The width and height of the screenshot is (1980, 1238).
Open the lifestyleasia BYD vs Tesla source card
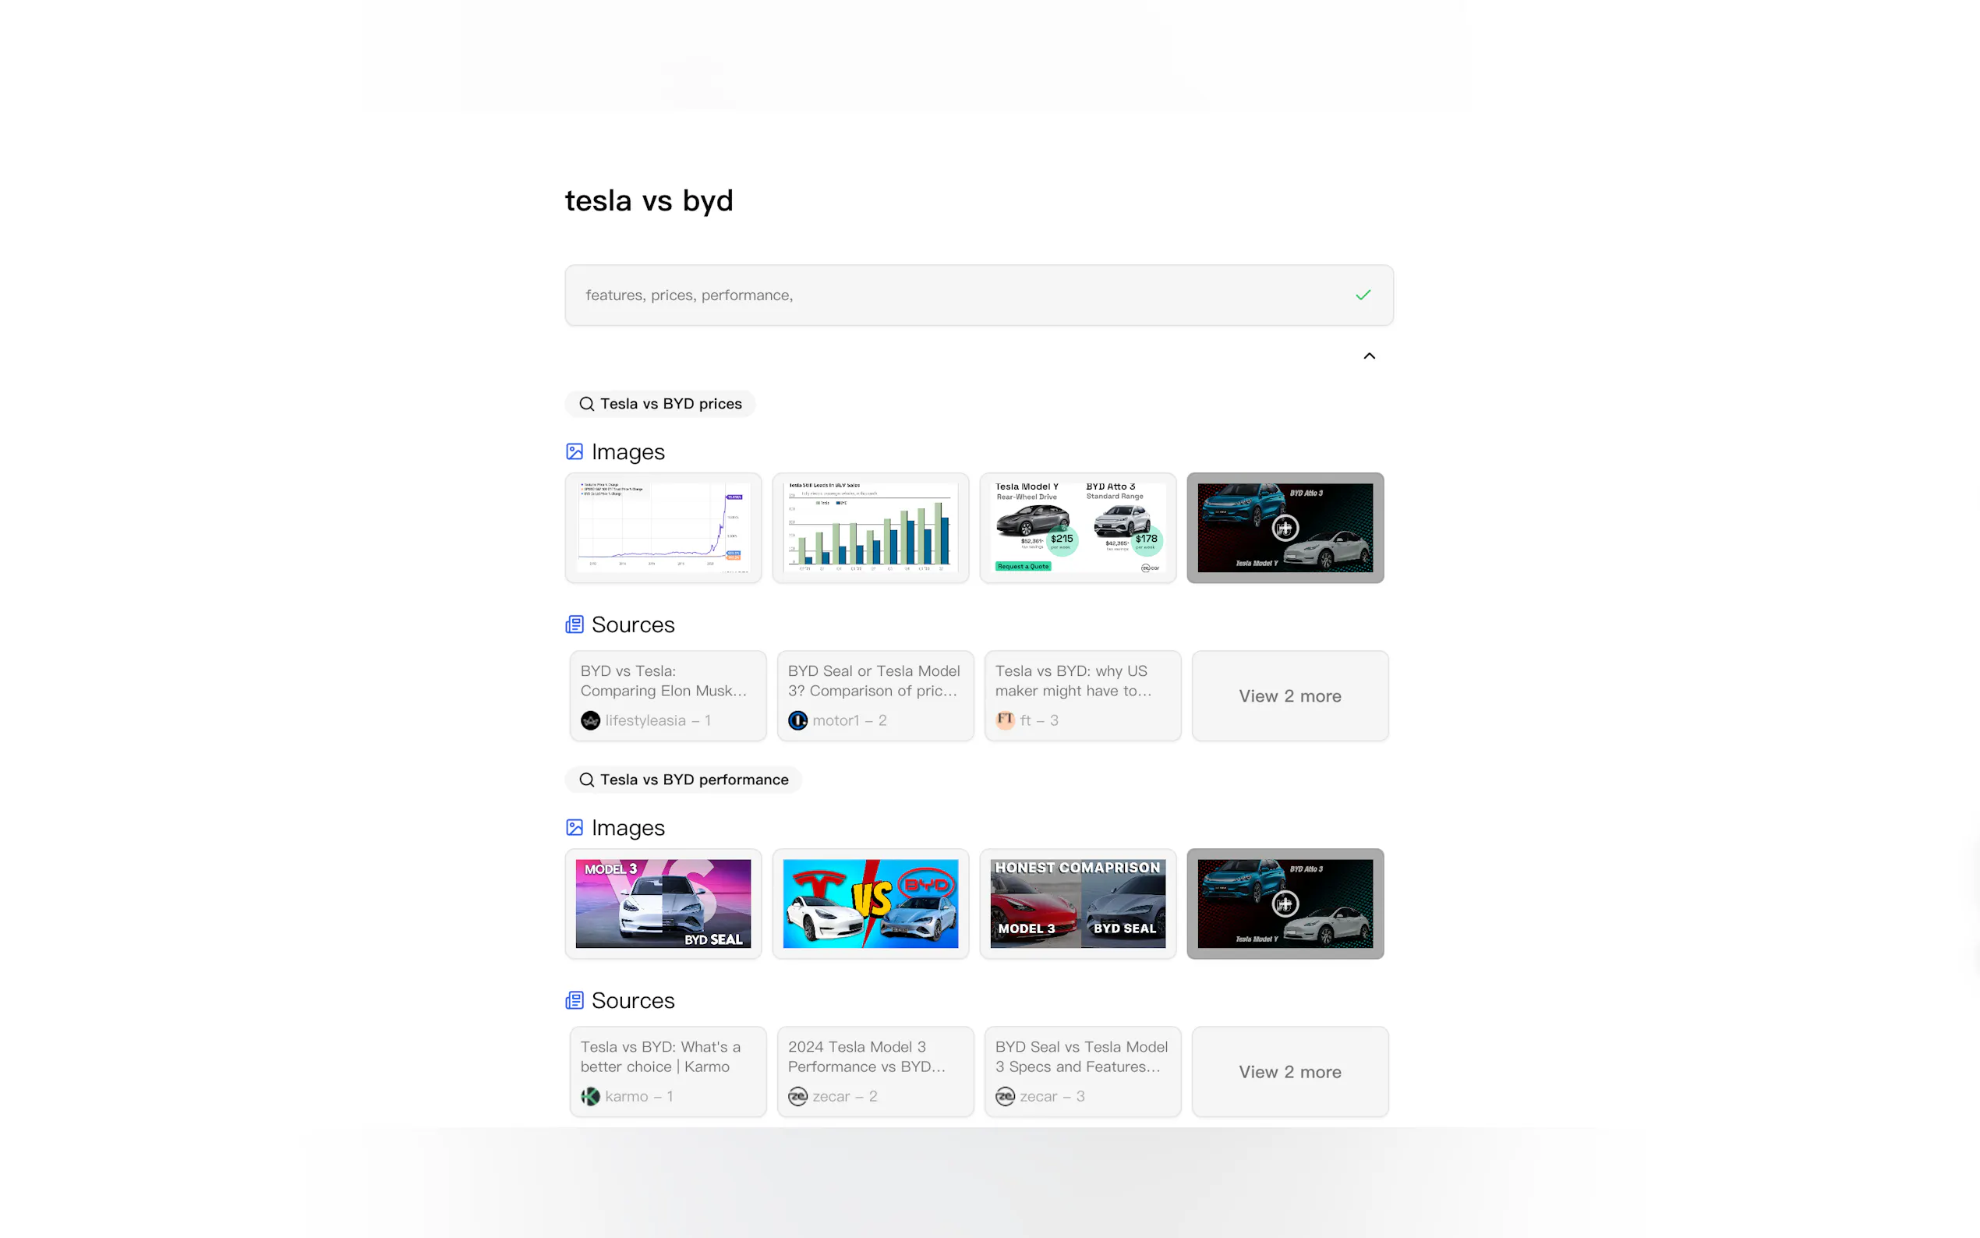[x=668, y=695]
